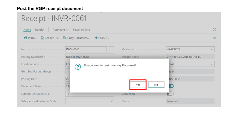Click the Vendor No. label

click(x=129, y=49)
